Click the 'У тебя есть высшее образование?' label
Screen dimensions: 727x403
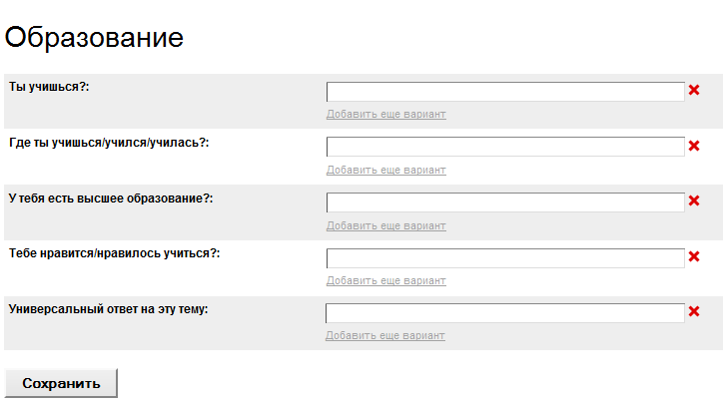[111, 199]
